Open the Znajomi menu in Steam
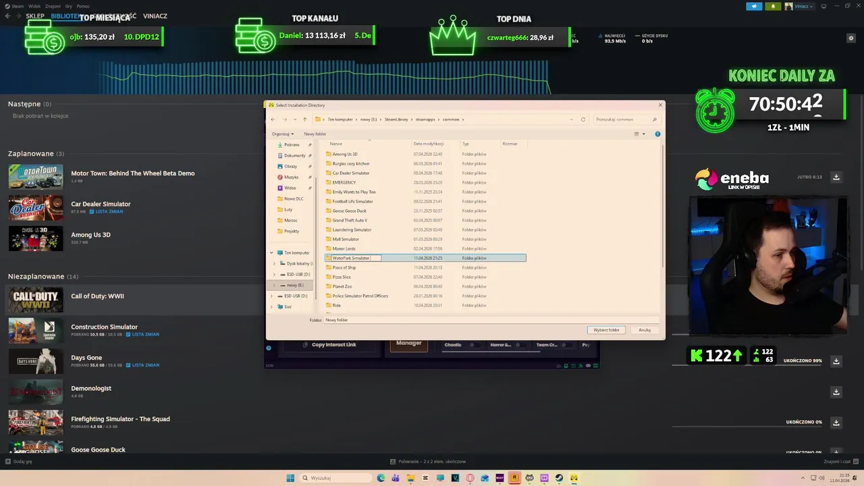 [x=53, y=6]
